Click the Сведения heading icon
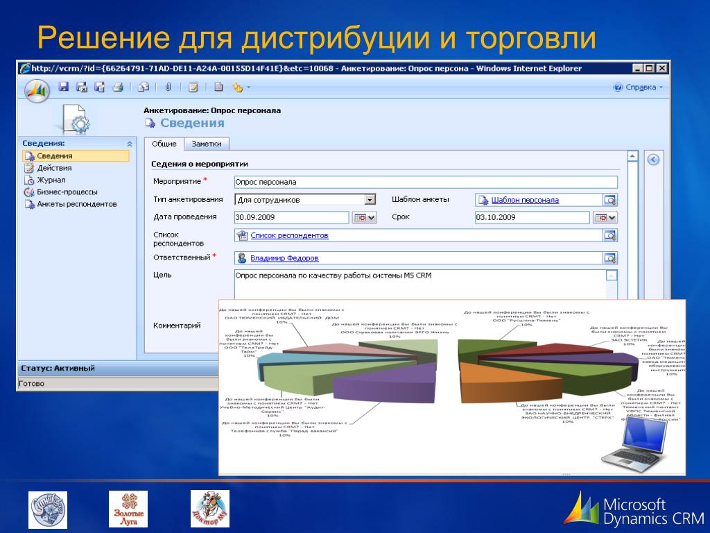710x533 pixels. (150, 123)
